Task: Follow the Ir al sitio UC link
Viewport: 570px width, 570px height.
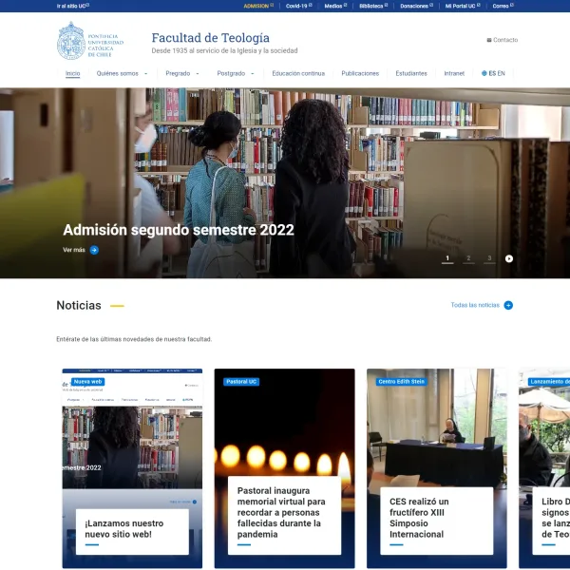Action: coord(73,6)
